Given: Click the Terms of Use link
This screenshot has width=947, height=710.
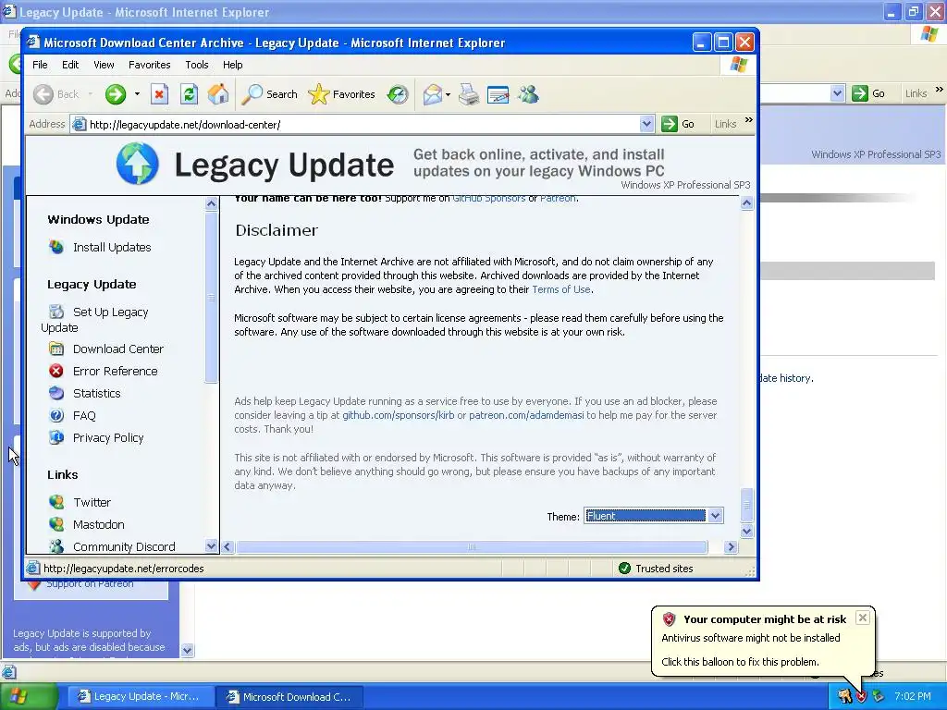Looking at the screenshot, I should pos(561,289).
